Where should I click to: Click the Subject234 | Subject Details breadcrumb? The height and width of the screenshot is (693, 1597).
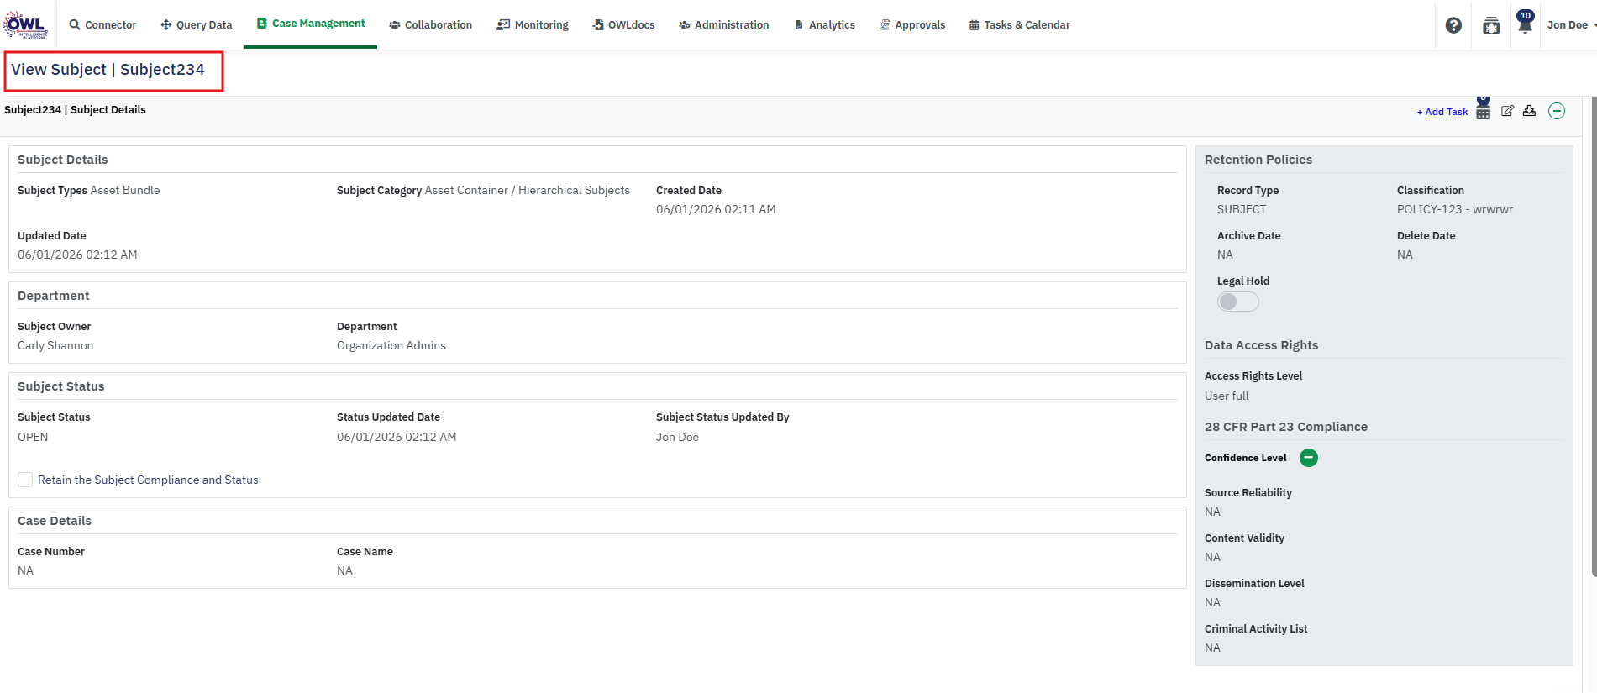75,110
